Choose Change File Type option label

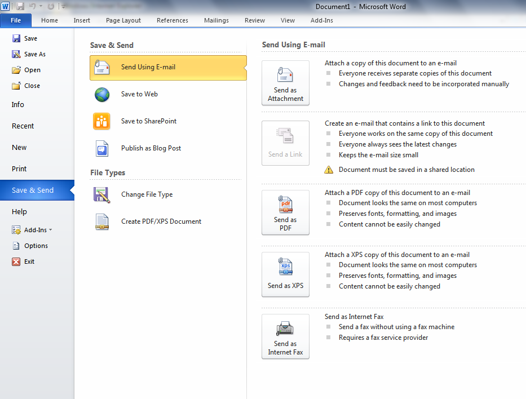click(147, 194)
